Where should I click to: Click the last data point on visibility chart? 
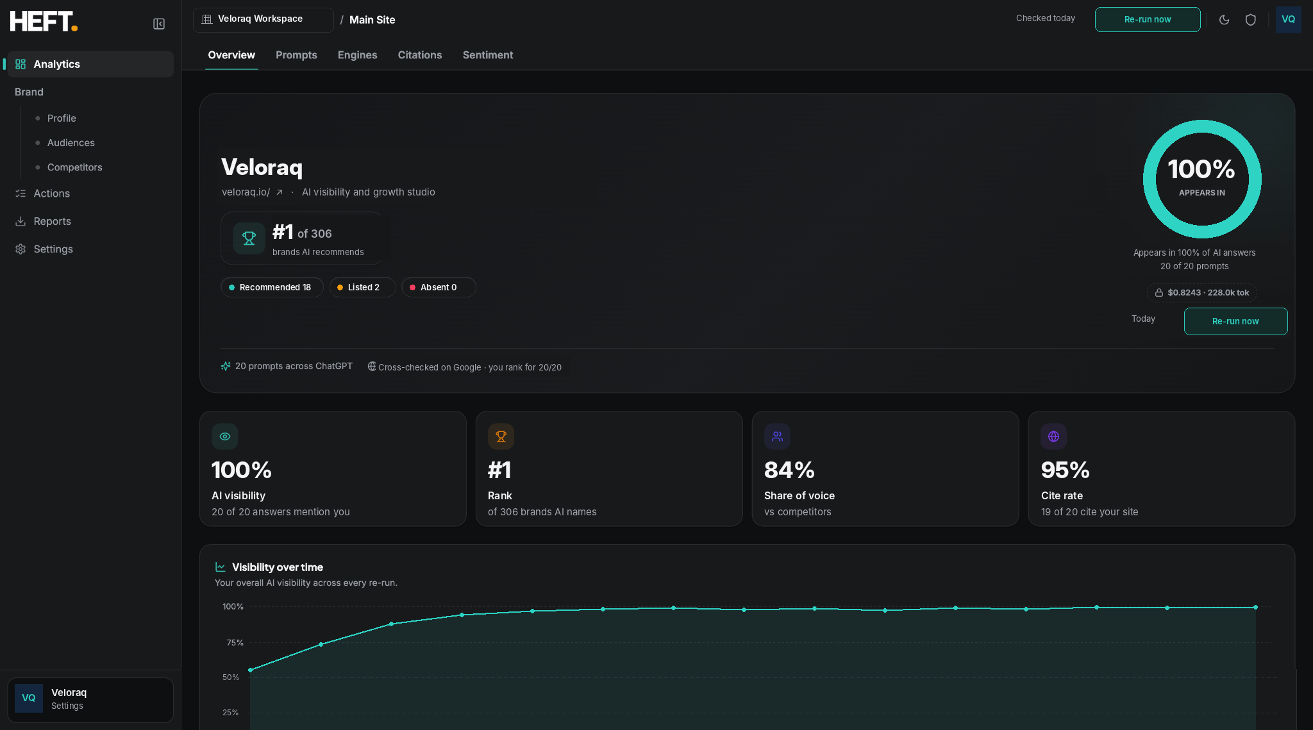tap(1255, 607)
